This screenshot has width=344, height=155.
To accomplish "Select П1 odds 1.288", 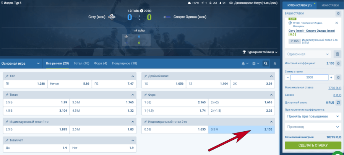I will 25,84.
